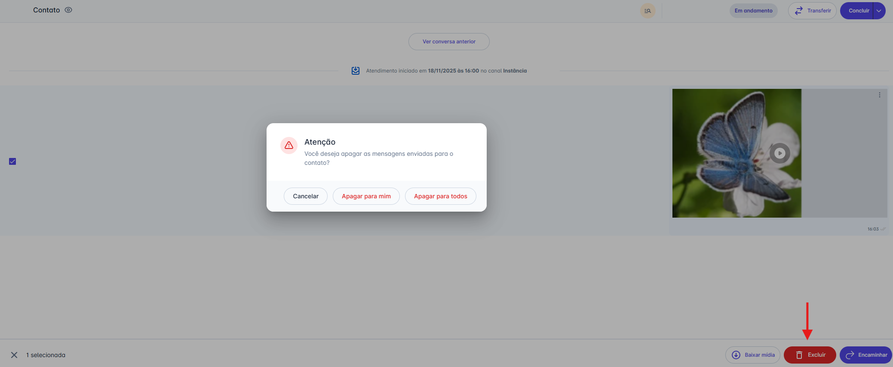Click the Encaminhar forward button
This screenshot has width=893, height=367.
pyautogui.click(x=866, y=355)
